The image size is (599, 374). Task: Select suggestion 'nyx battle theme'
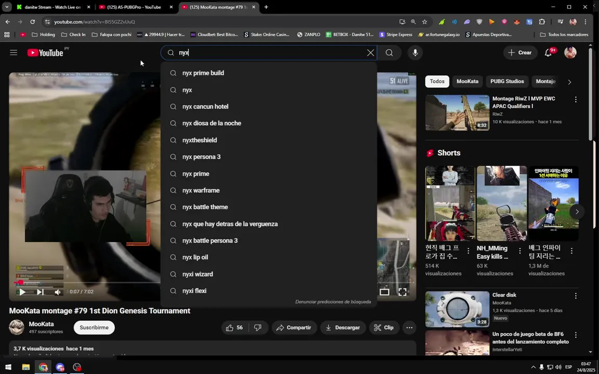(x=268, y=207)
